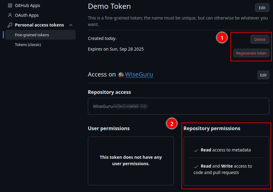Click the Regenerate token button
The height and width of the screenshot is (192, 273).
(x=251, y=53)
